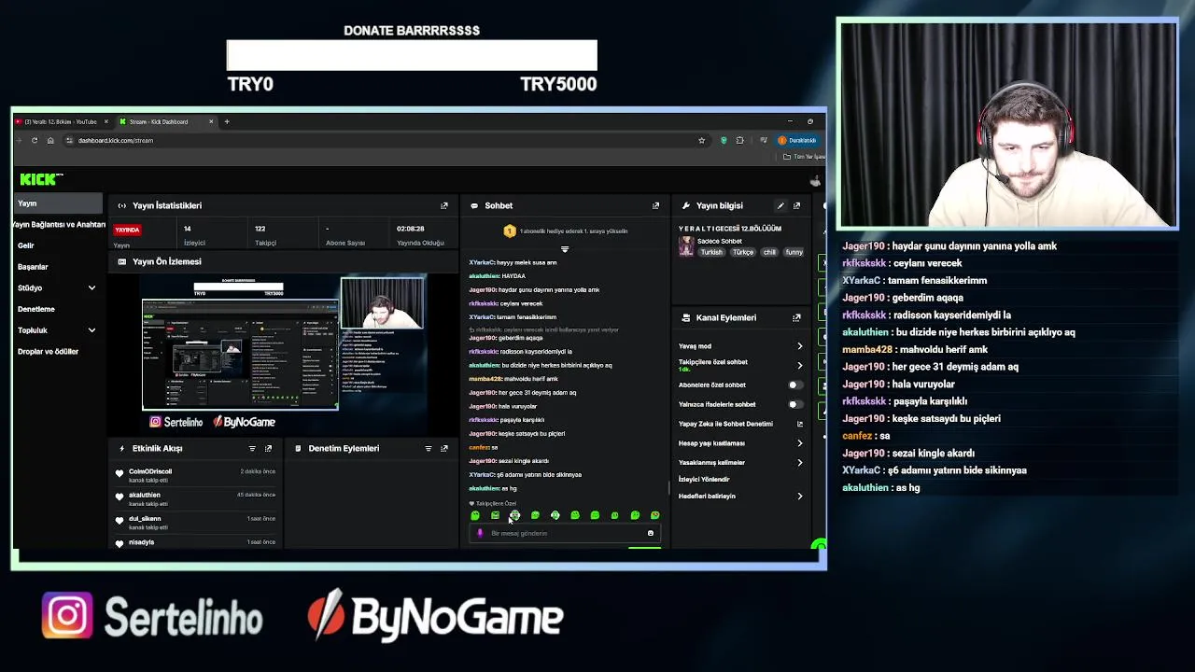Open a new browser tab

227,121
